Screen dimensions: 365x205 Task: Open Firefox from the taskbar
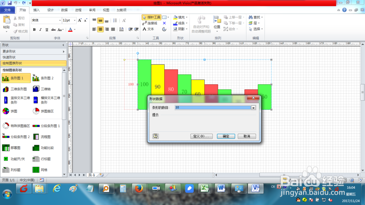139,189
